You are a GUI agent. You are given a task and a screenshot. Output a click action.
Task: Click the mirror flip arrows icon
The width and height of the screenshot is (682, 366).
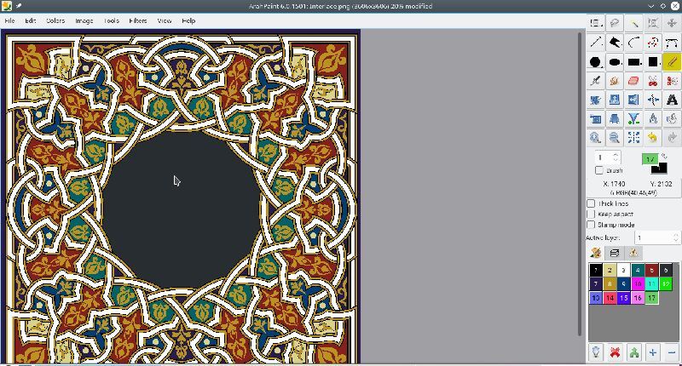[x=653, y=100]
